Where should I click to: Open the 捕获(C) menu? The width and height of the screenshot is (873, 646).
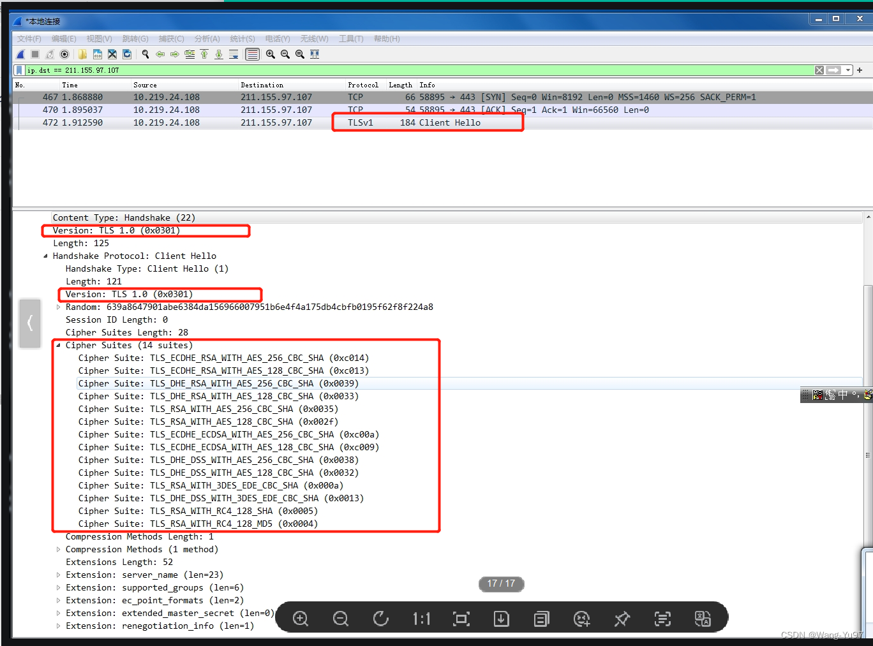coord(172,39)
